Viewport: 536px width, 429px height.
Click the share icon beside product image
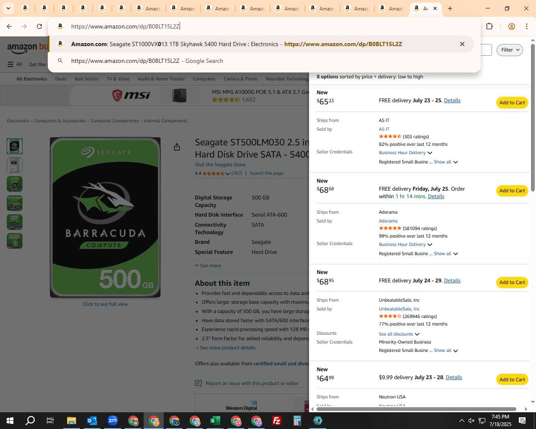(177, 147)
